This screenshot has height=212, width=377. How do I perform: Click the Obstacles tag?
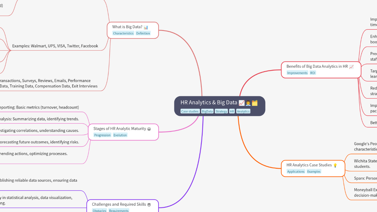100,211
